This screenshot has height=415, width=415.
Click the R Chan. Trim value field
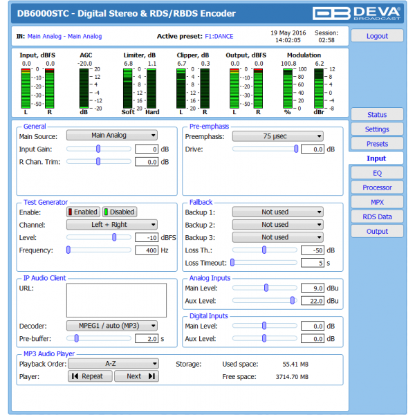click(x=147, y=162)
